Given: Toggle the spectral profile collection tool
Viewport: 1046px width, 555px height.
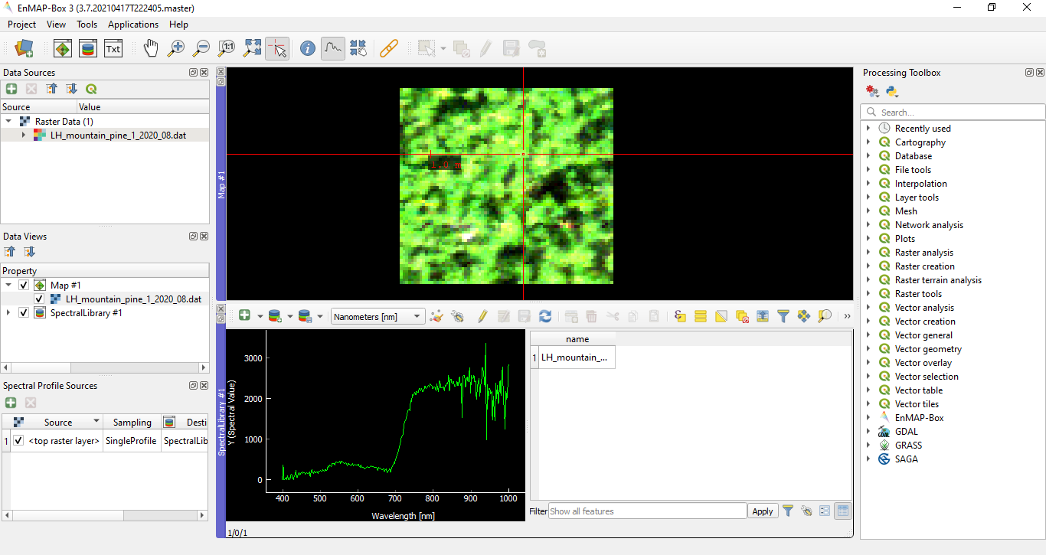Looking at the screenshot, I should 332,49.
